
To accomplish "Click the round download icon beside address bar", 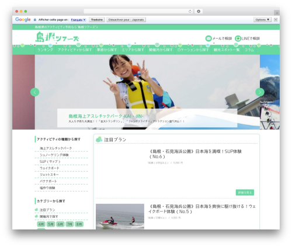I will [x=199, y=11].
